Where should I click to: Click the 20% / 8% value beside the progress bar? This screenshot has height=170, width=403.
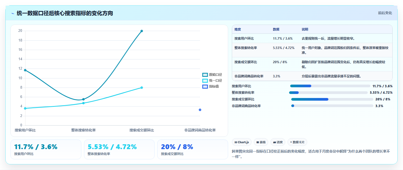[x=383, y=99]
